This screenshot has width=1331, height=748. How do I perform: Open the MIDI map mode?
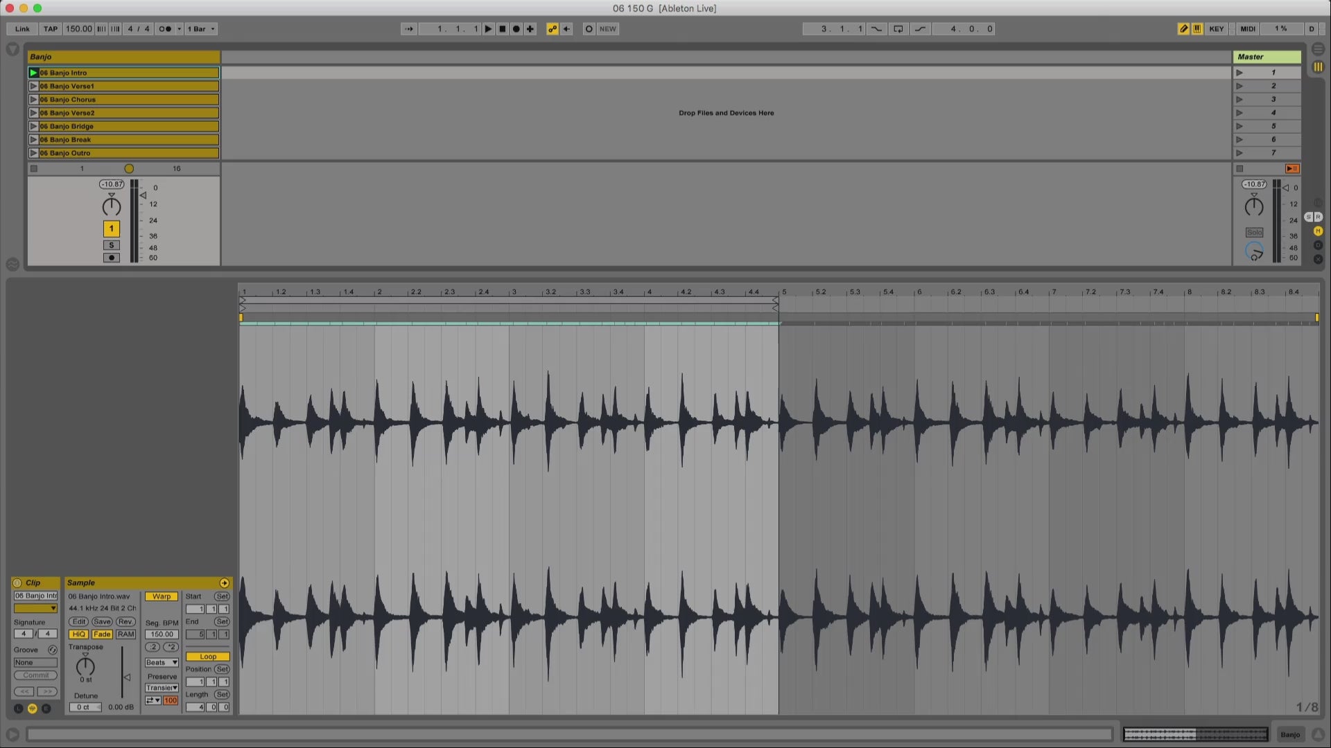[1248, 29]
